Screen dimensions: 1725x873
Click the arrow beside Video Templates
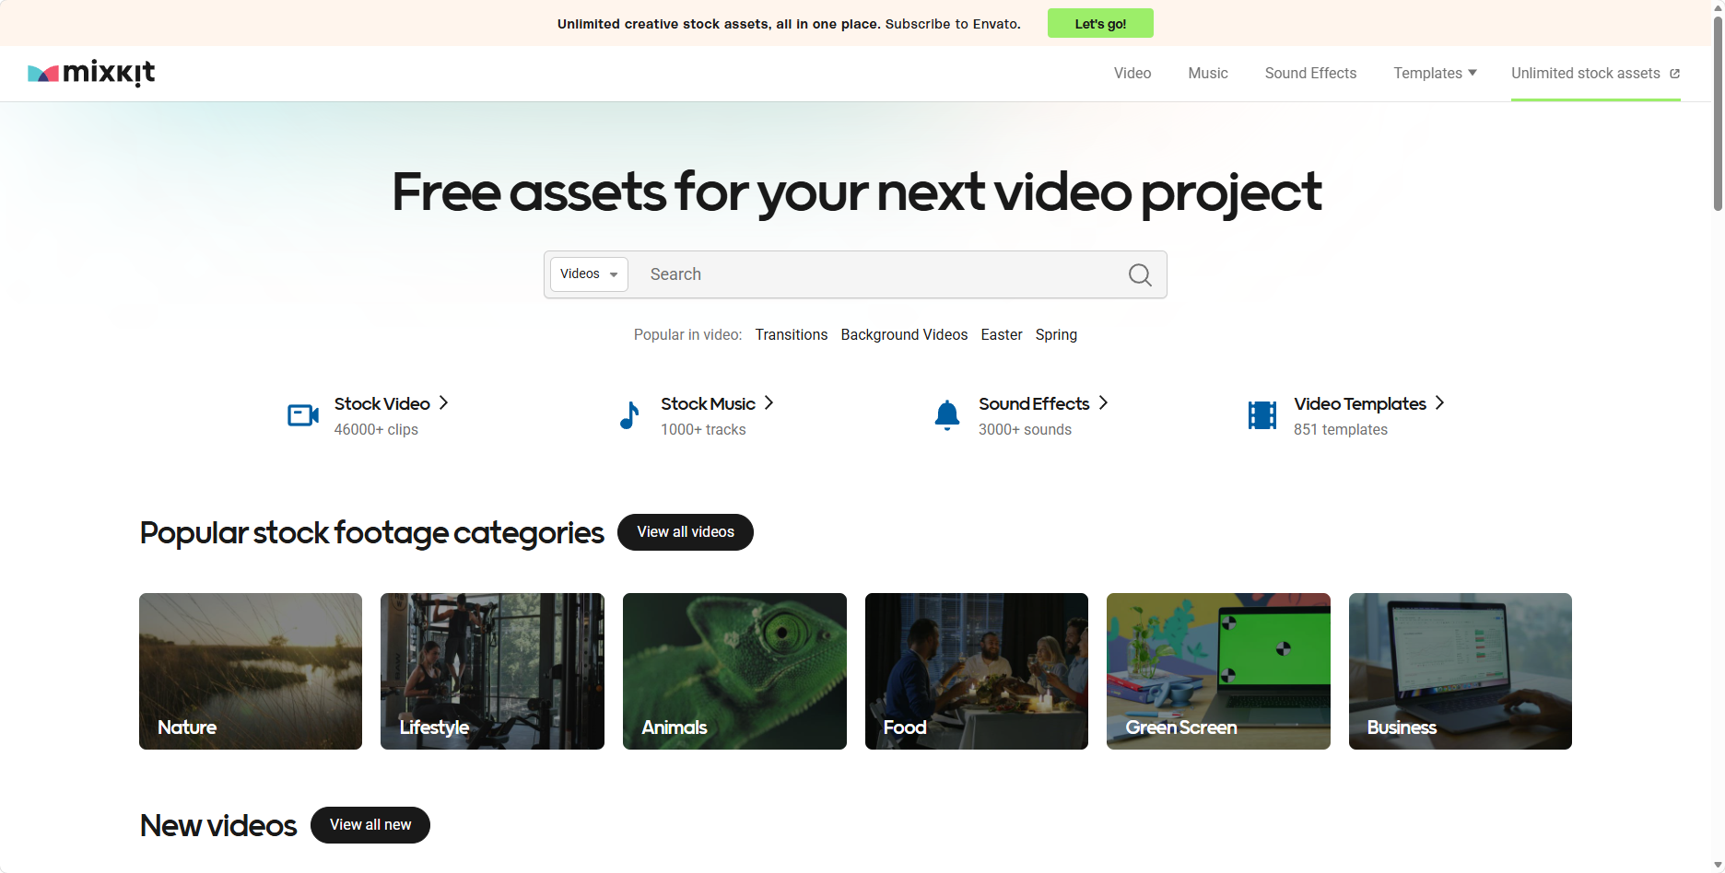(1439, 402)
